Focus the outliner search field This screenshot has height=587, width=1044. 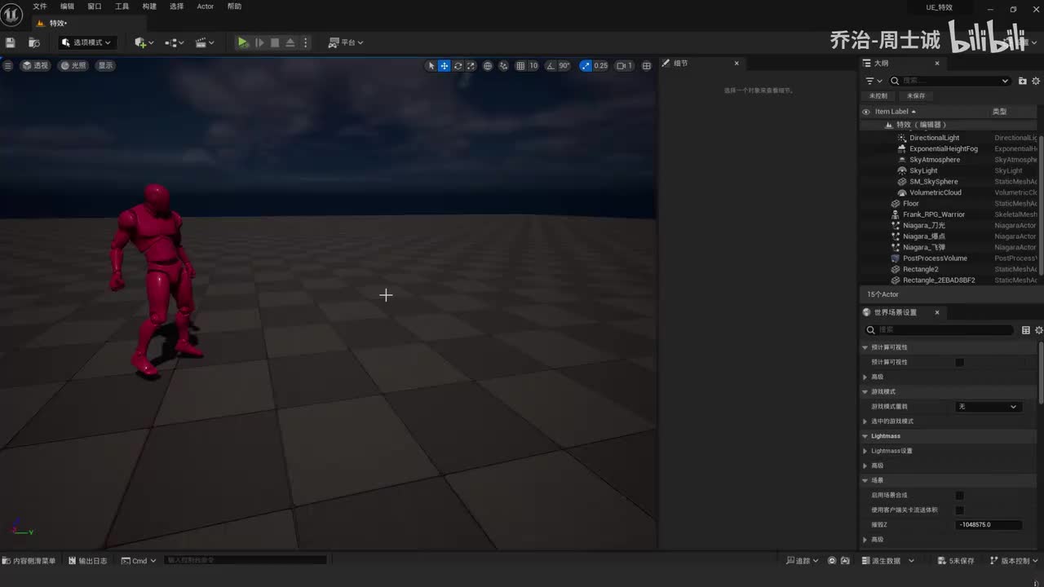[x=949, y=81]
